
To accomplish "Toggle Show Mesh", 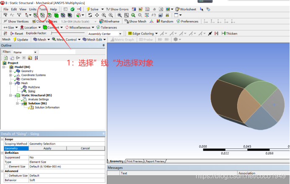I will point(135,21).
